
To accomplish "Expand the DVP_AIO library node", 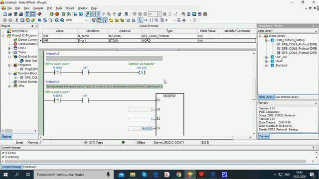I will point(266,57).
